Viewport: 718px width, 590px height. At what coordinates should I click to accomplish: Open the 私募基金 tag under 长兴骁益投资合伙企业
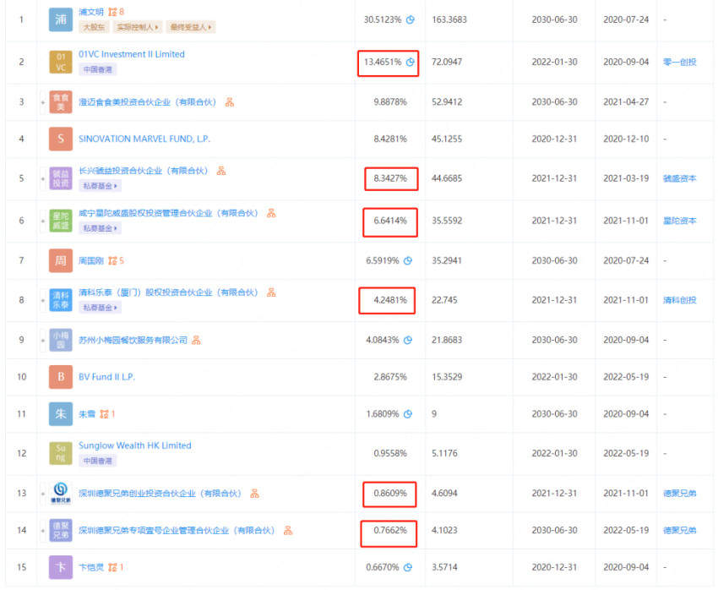pyautogui.click(x=100, y=185)
